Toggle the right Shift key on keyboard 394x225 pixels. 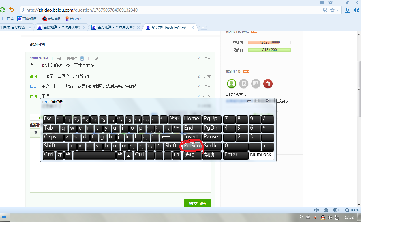tap(172, 147)
